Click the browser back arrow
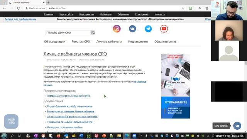Viewport: 247px width, 139px height. coord(4,8)
